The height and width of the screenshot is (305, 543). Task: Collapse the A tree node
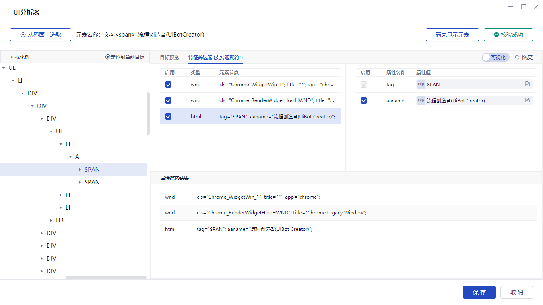point(70,157)
